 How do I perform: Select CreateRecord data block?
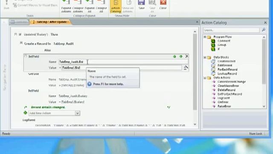click(227, 61)
